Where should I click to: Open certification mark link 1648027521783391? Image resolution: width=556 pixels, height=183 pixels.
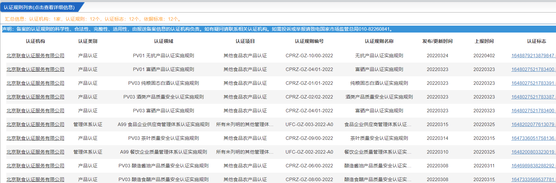tap(533, 83)
